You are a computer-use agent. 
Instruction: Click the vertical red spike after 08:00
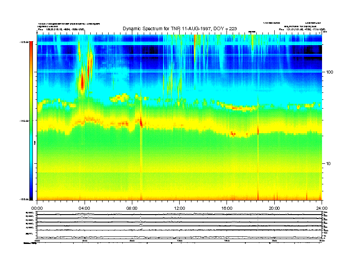(141, 122)
